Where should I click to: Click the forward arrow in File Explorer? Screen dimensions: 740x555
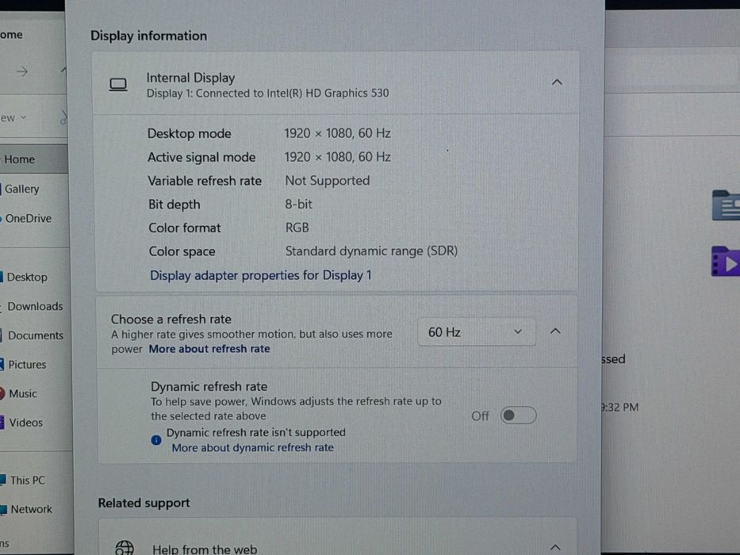click(x=21, y=71)
